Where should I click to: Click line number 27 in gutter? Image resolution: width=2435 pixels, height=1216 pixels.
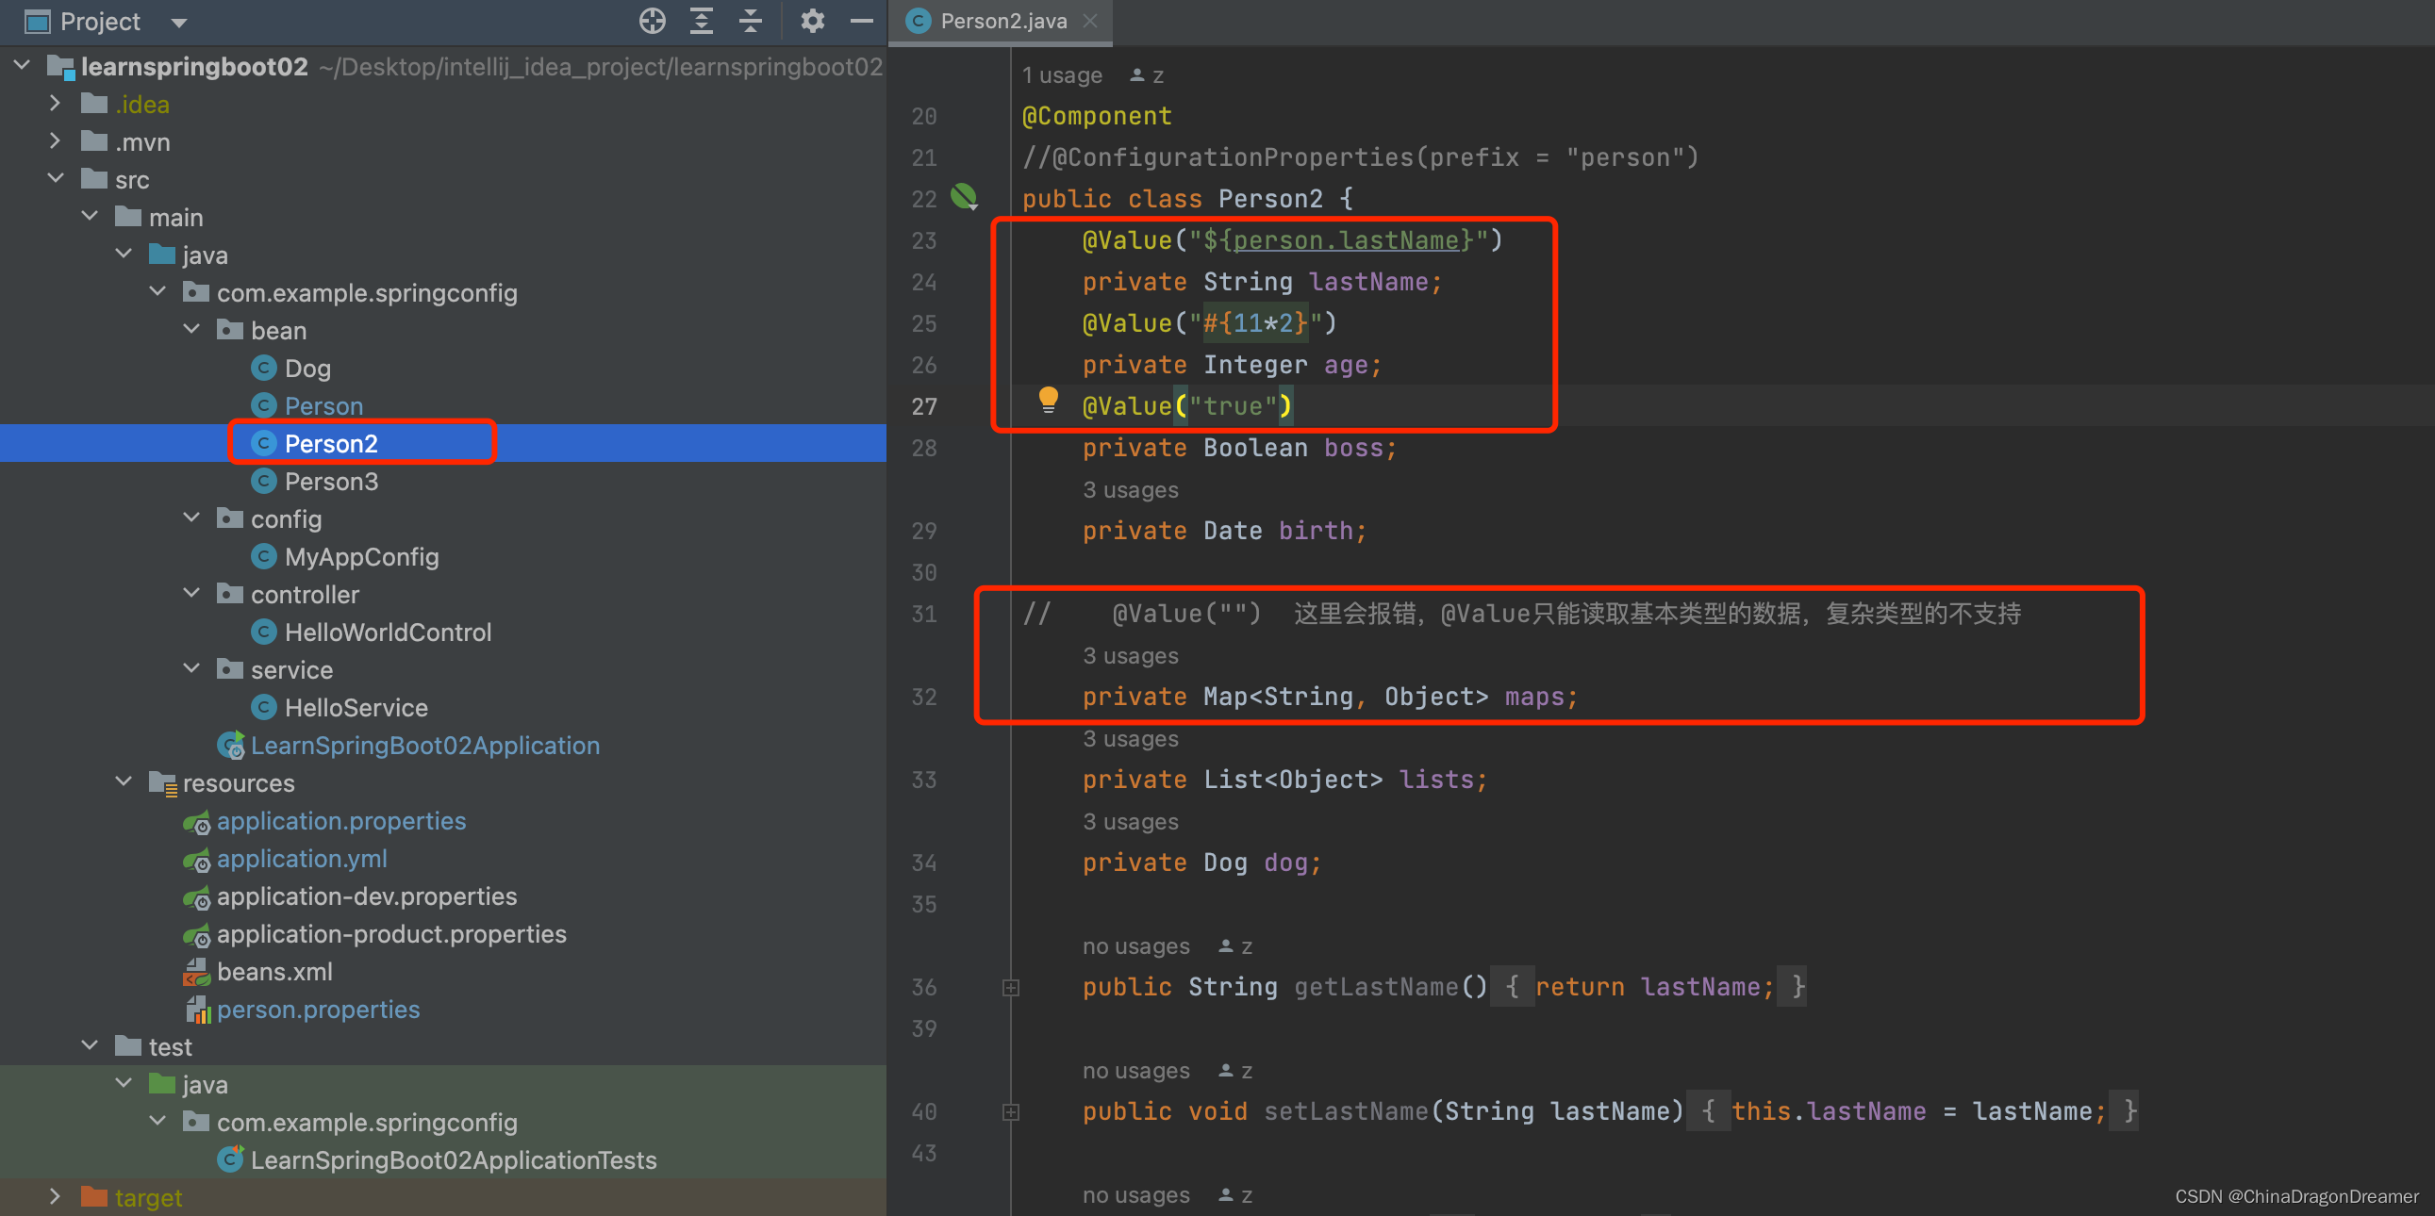tap(923, 407)
